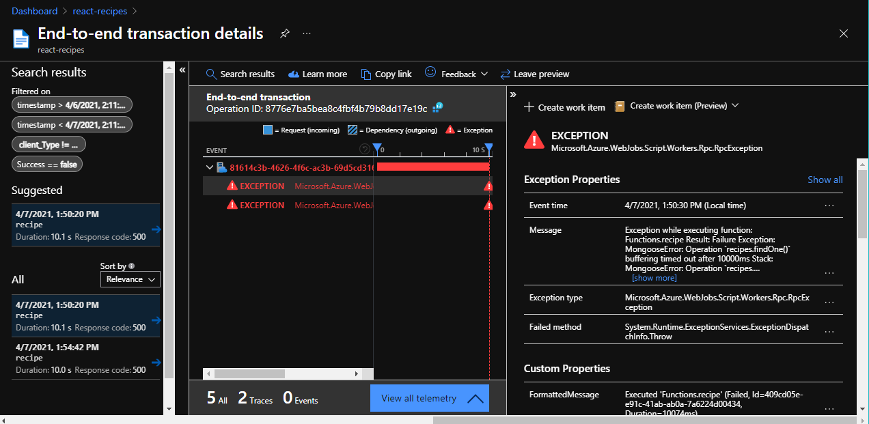This screenshot has width=869, height=424.
Task: Click the Feedback smiley icon
Action: [430, 74]
